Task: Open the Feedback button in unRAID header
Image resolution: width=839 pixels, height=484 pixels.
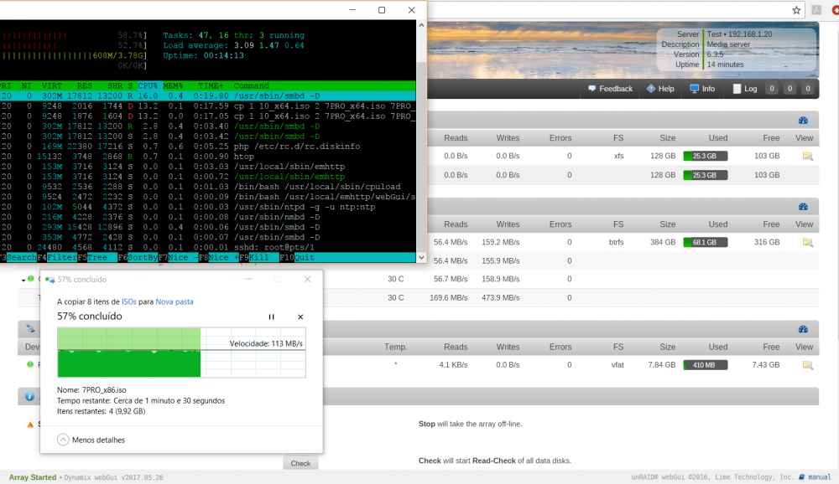Action: click(610, 89)
